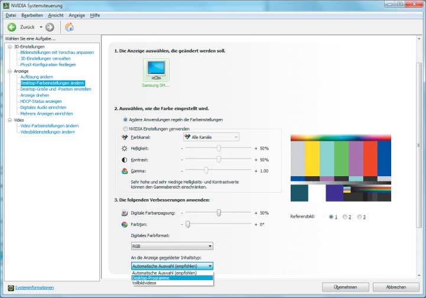Open 'Desktop-Größe und -Position einstellen'
The image size is (426, 298).
pyautogui.click(x=56, y=89)
